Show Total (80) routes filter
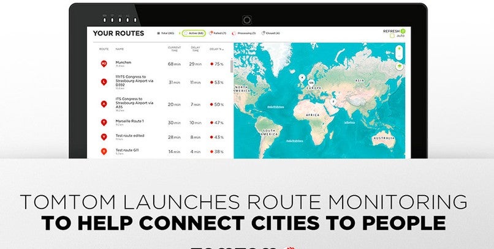Image resolution: width=494 pixels, height=249 pixels. (165, 33)
